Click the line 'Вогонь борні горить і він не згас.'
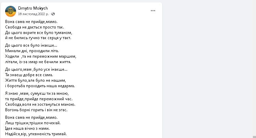 pos(37,110)
